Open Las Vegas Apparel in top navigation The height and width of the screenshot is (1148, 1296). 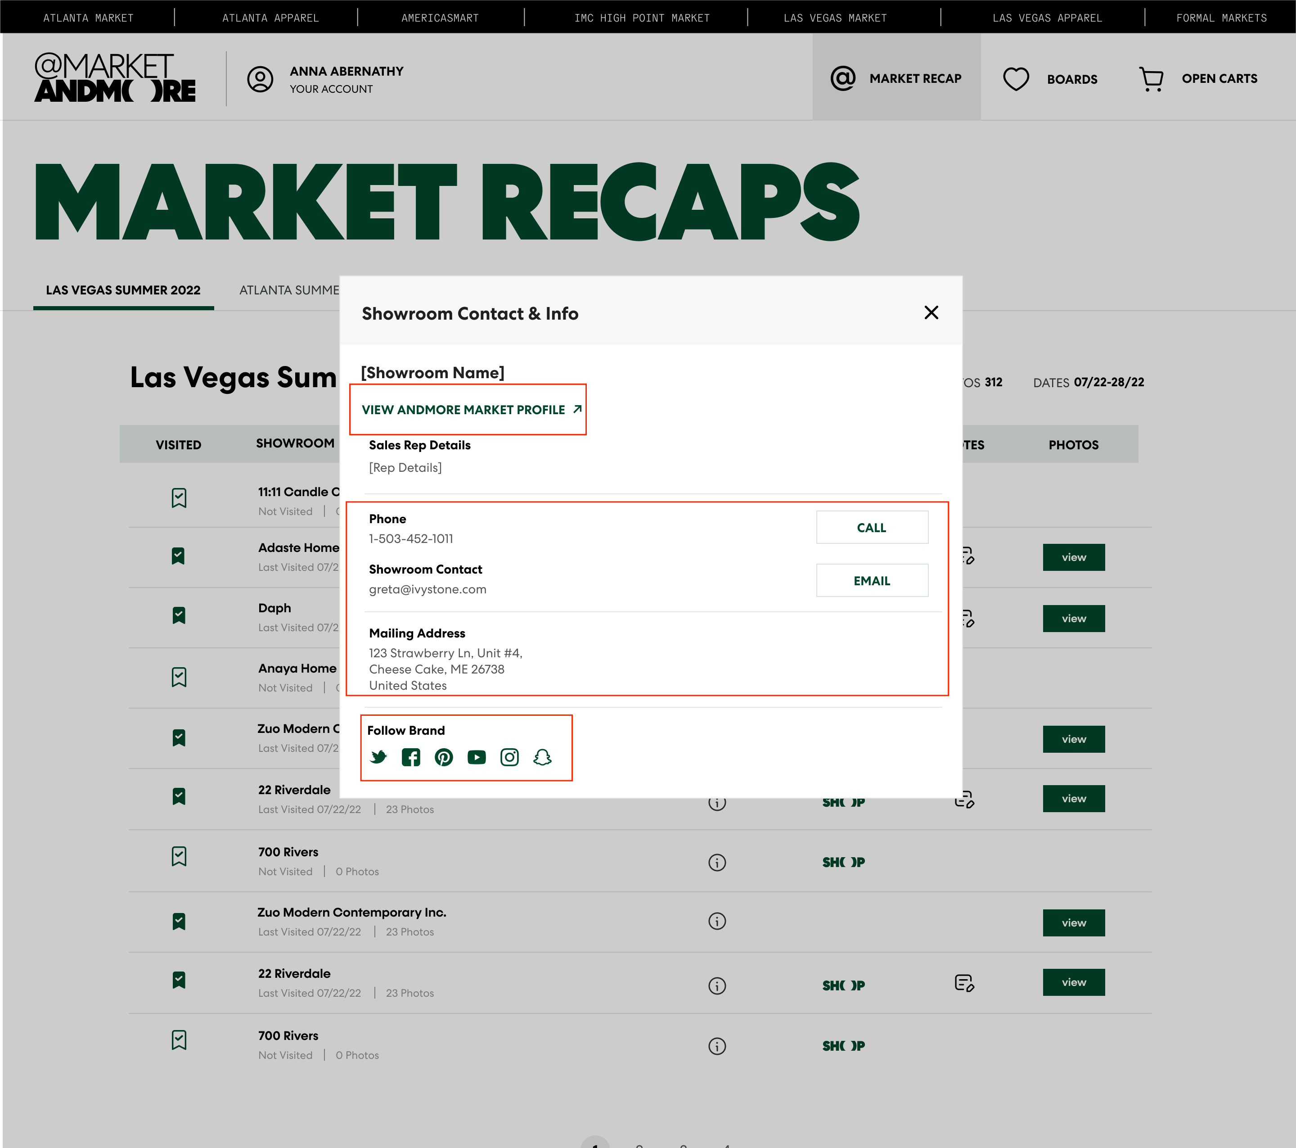[x=1047, y=18]
